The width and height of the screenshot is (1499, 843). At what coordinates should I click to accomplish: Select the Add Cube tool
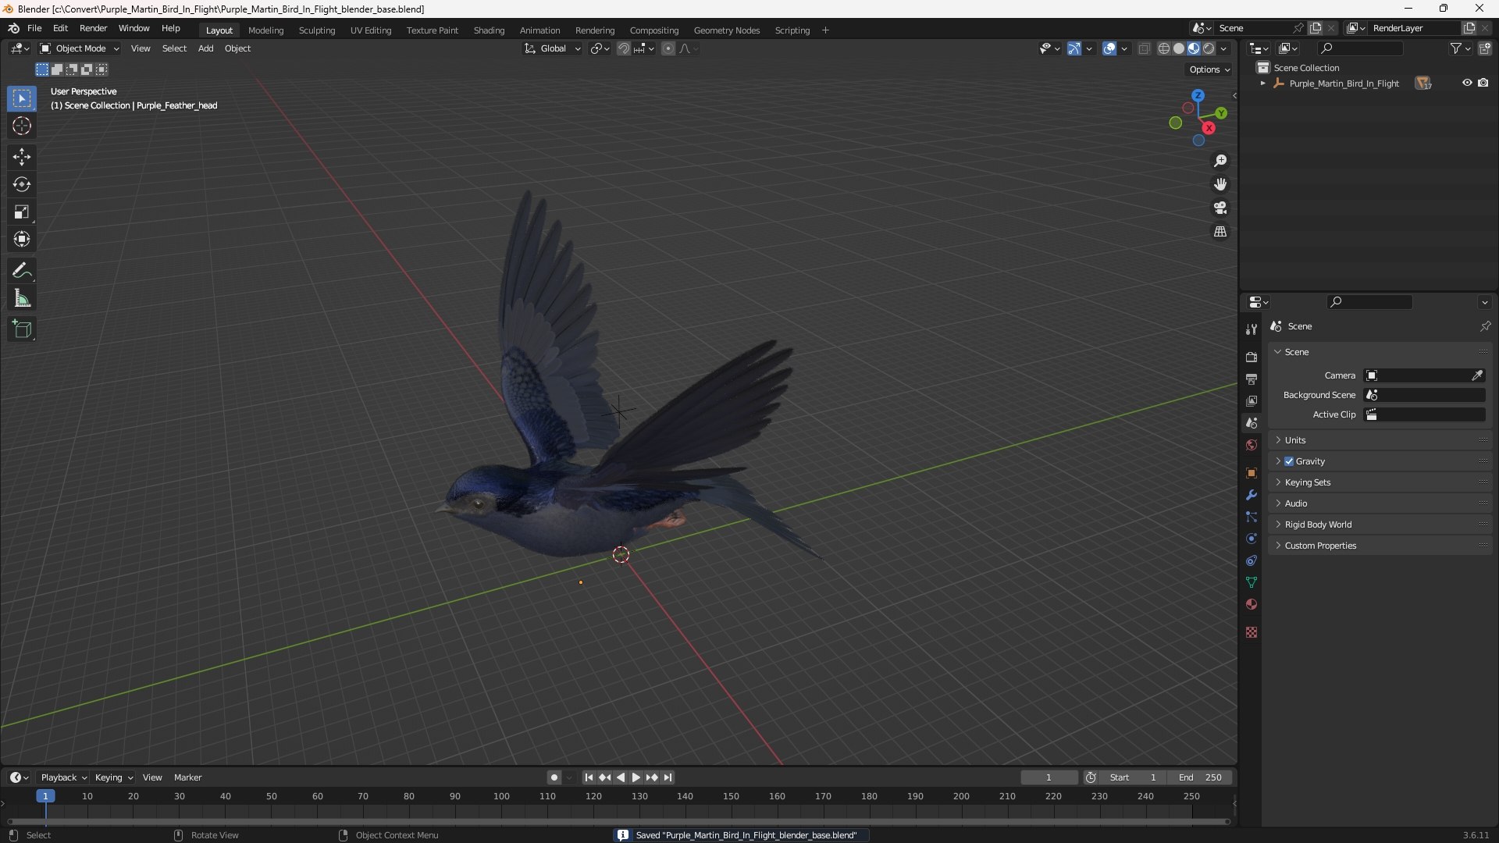tap(22, 329)
